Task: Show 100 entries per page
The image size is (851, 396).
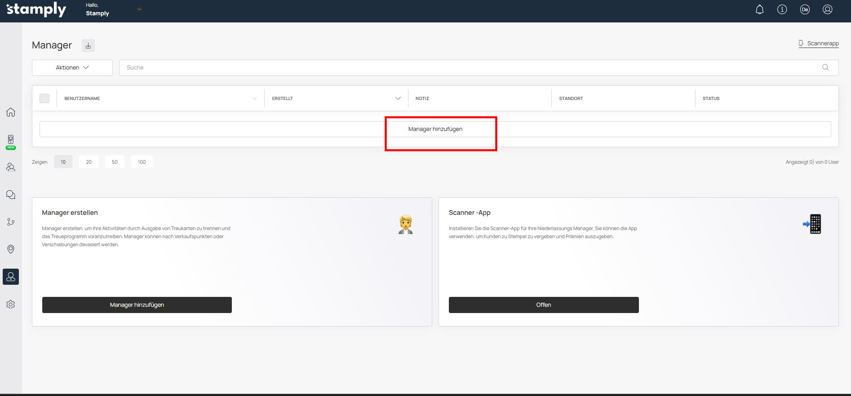Action: click(142, 162)
